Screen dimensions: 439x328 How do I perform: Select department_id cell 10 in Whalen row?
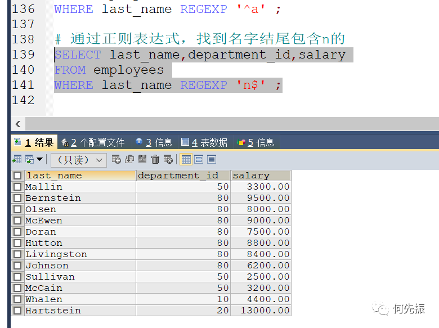(183, 299)
